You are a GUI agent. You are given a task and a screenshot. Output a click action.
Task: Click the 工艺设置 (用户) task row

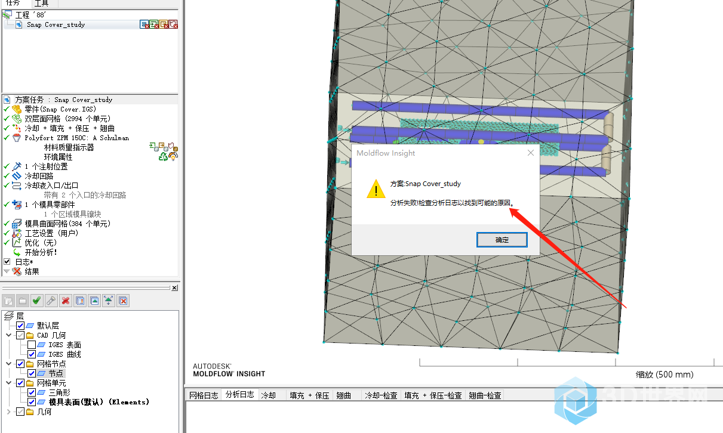point(51,233)
